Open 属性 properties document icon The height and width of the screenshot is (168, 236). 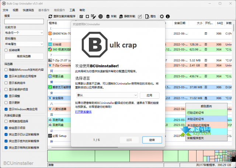(147, 16)
